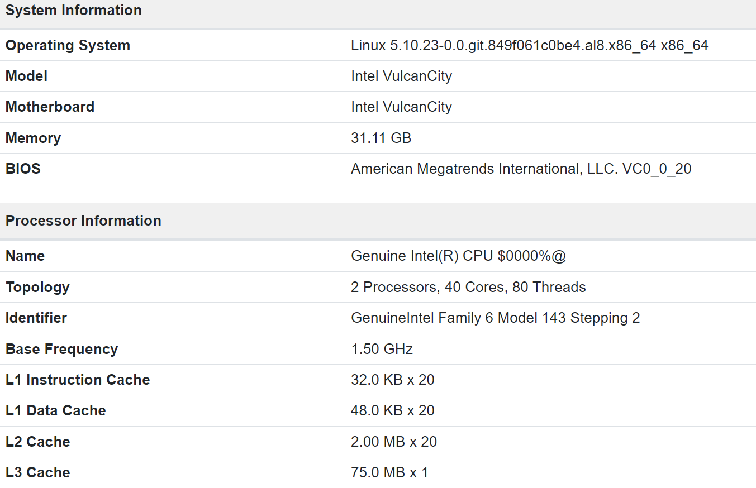Select the L1 Instruction Cache label
756x488 pixels.
pyautogui.click(x=78, y=380)
